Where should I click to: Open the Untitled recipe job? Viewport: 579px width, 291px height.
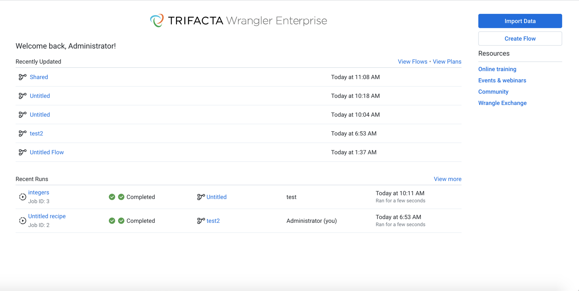[47, 216]
